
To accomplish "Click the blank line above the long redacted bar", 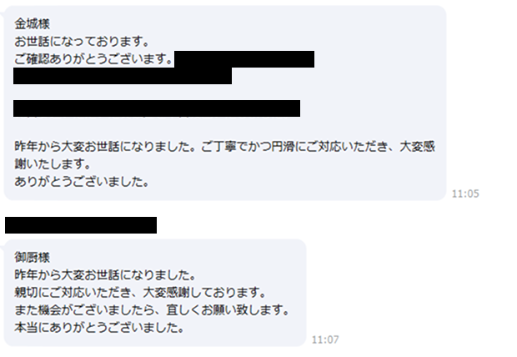I will coord(157,93).
